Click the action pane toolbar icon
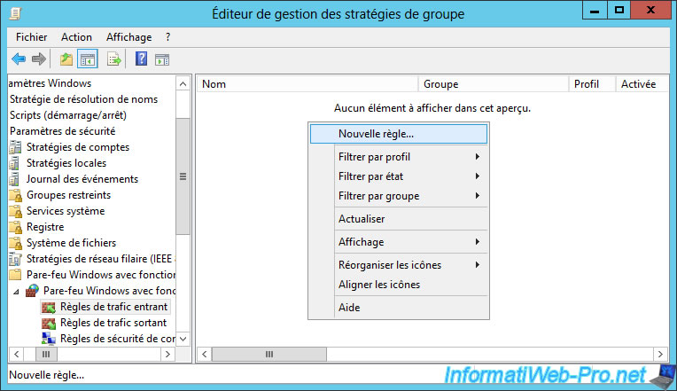677x391 pixels. tap(162, 59)
